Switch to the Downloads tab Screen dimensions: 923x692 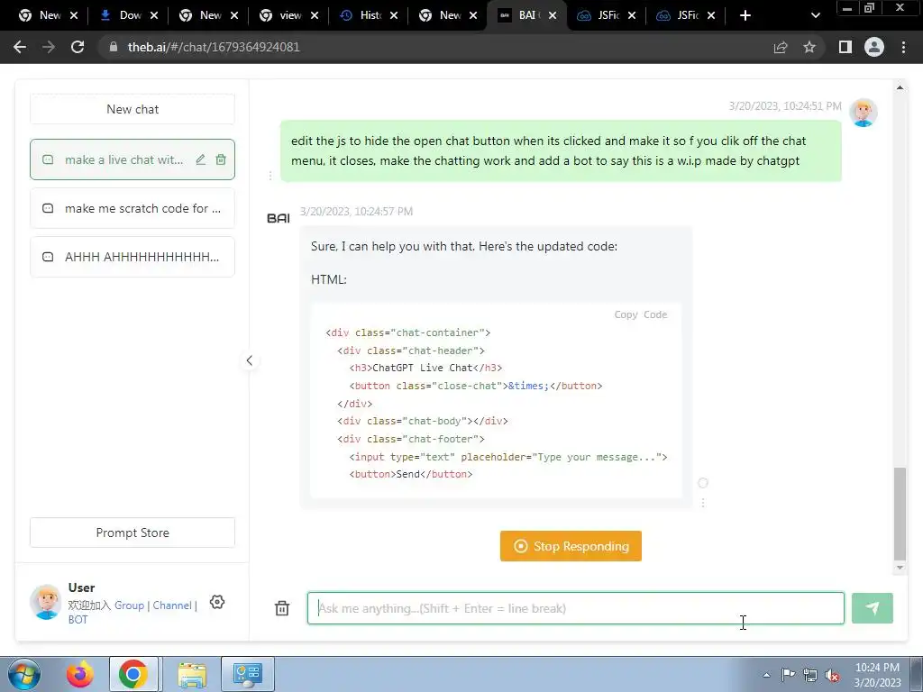122,15
